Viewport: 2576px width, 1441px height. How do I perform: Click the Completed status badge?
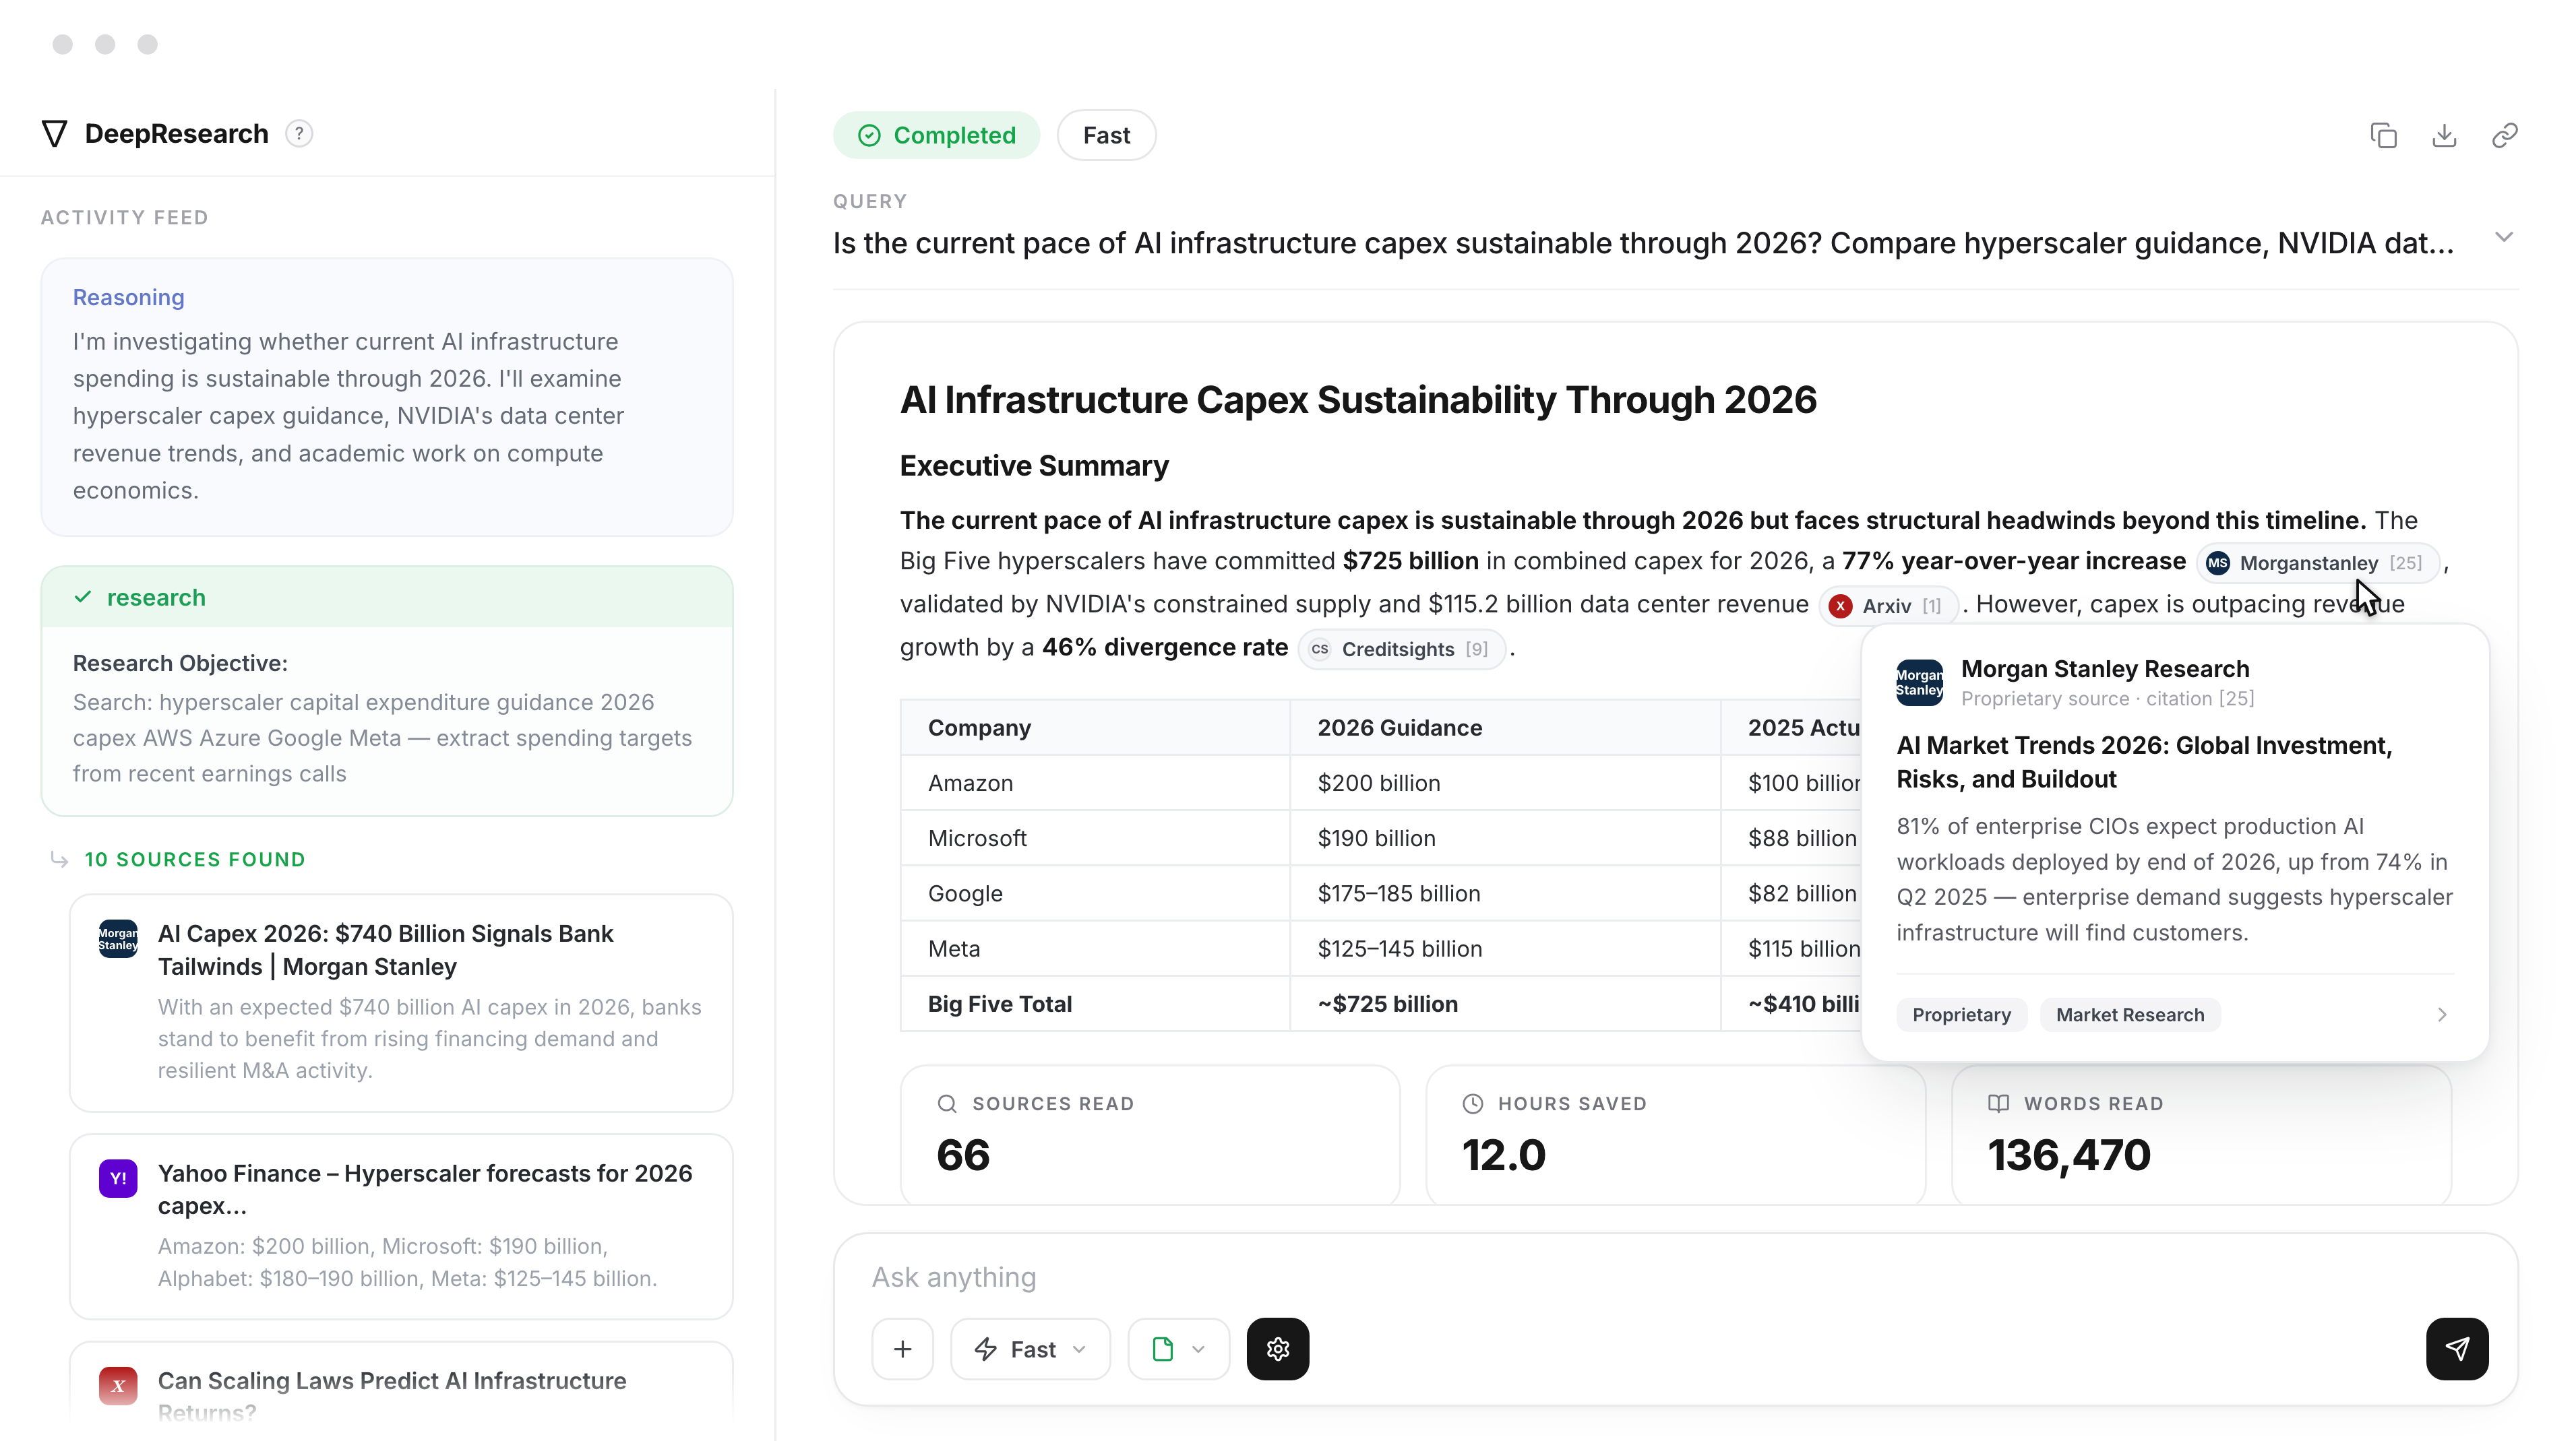coord(936,135)
